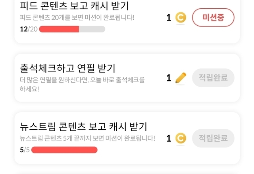Click the feed content mission progress bar
The image size is (254, 174).
pos(72,29)
